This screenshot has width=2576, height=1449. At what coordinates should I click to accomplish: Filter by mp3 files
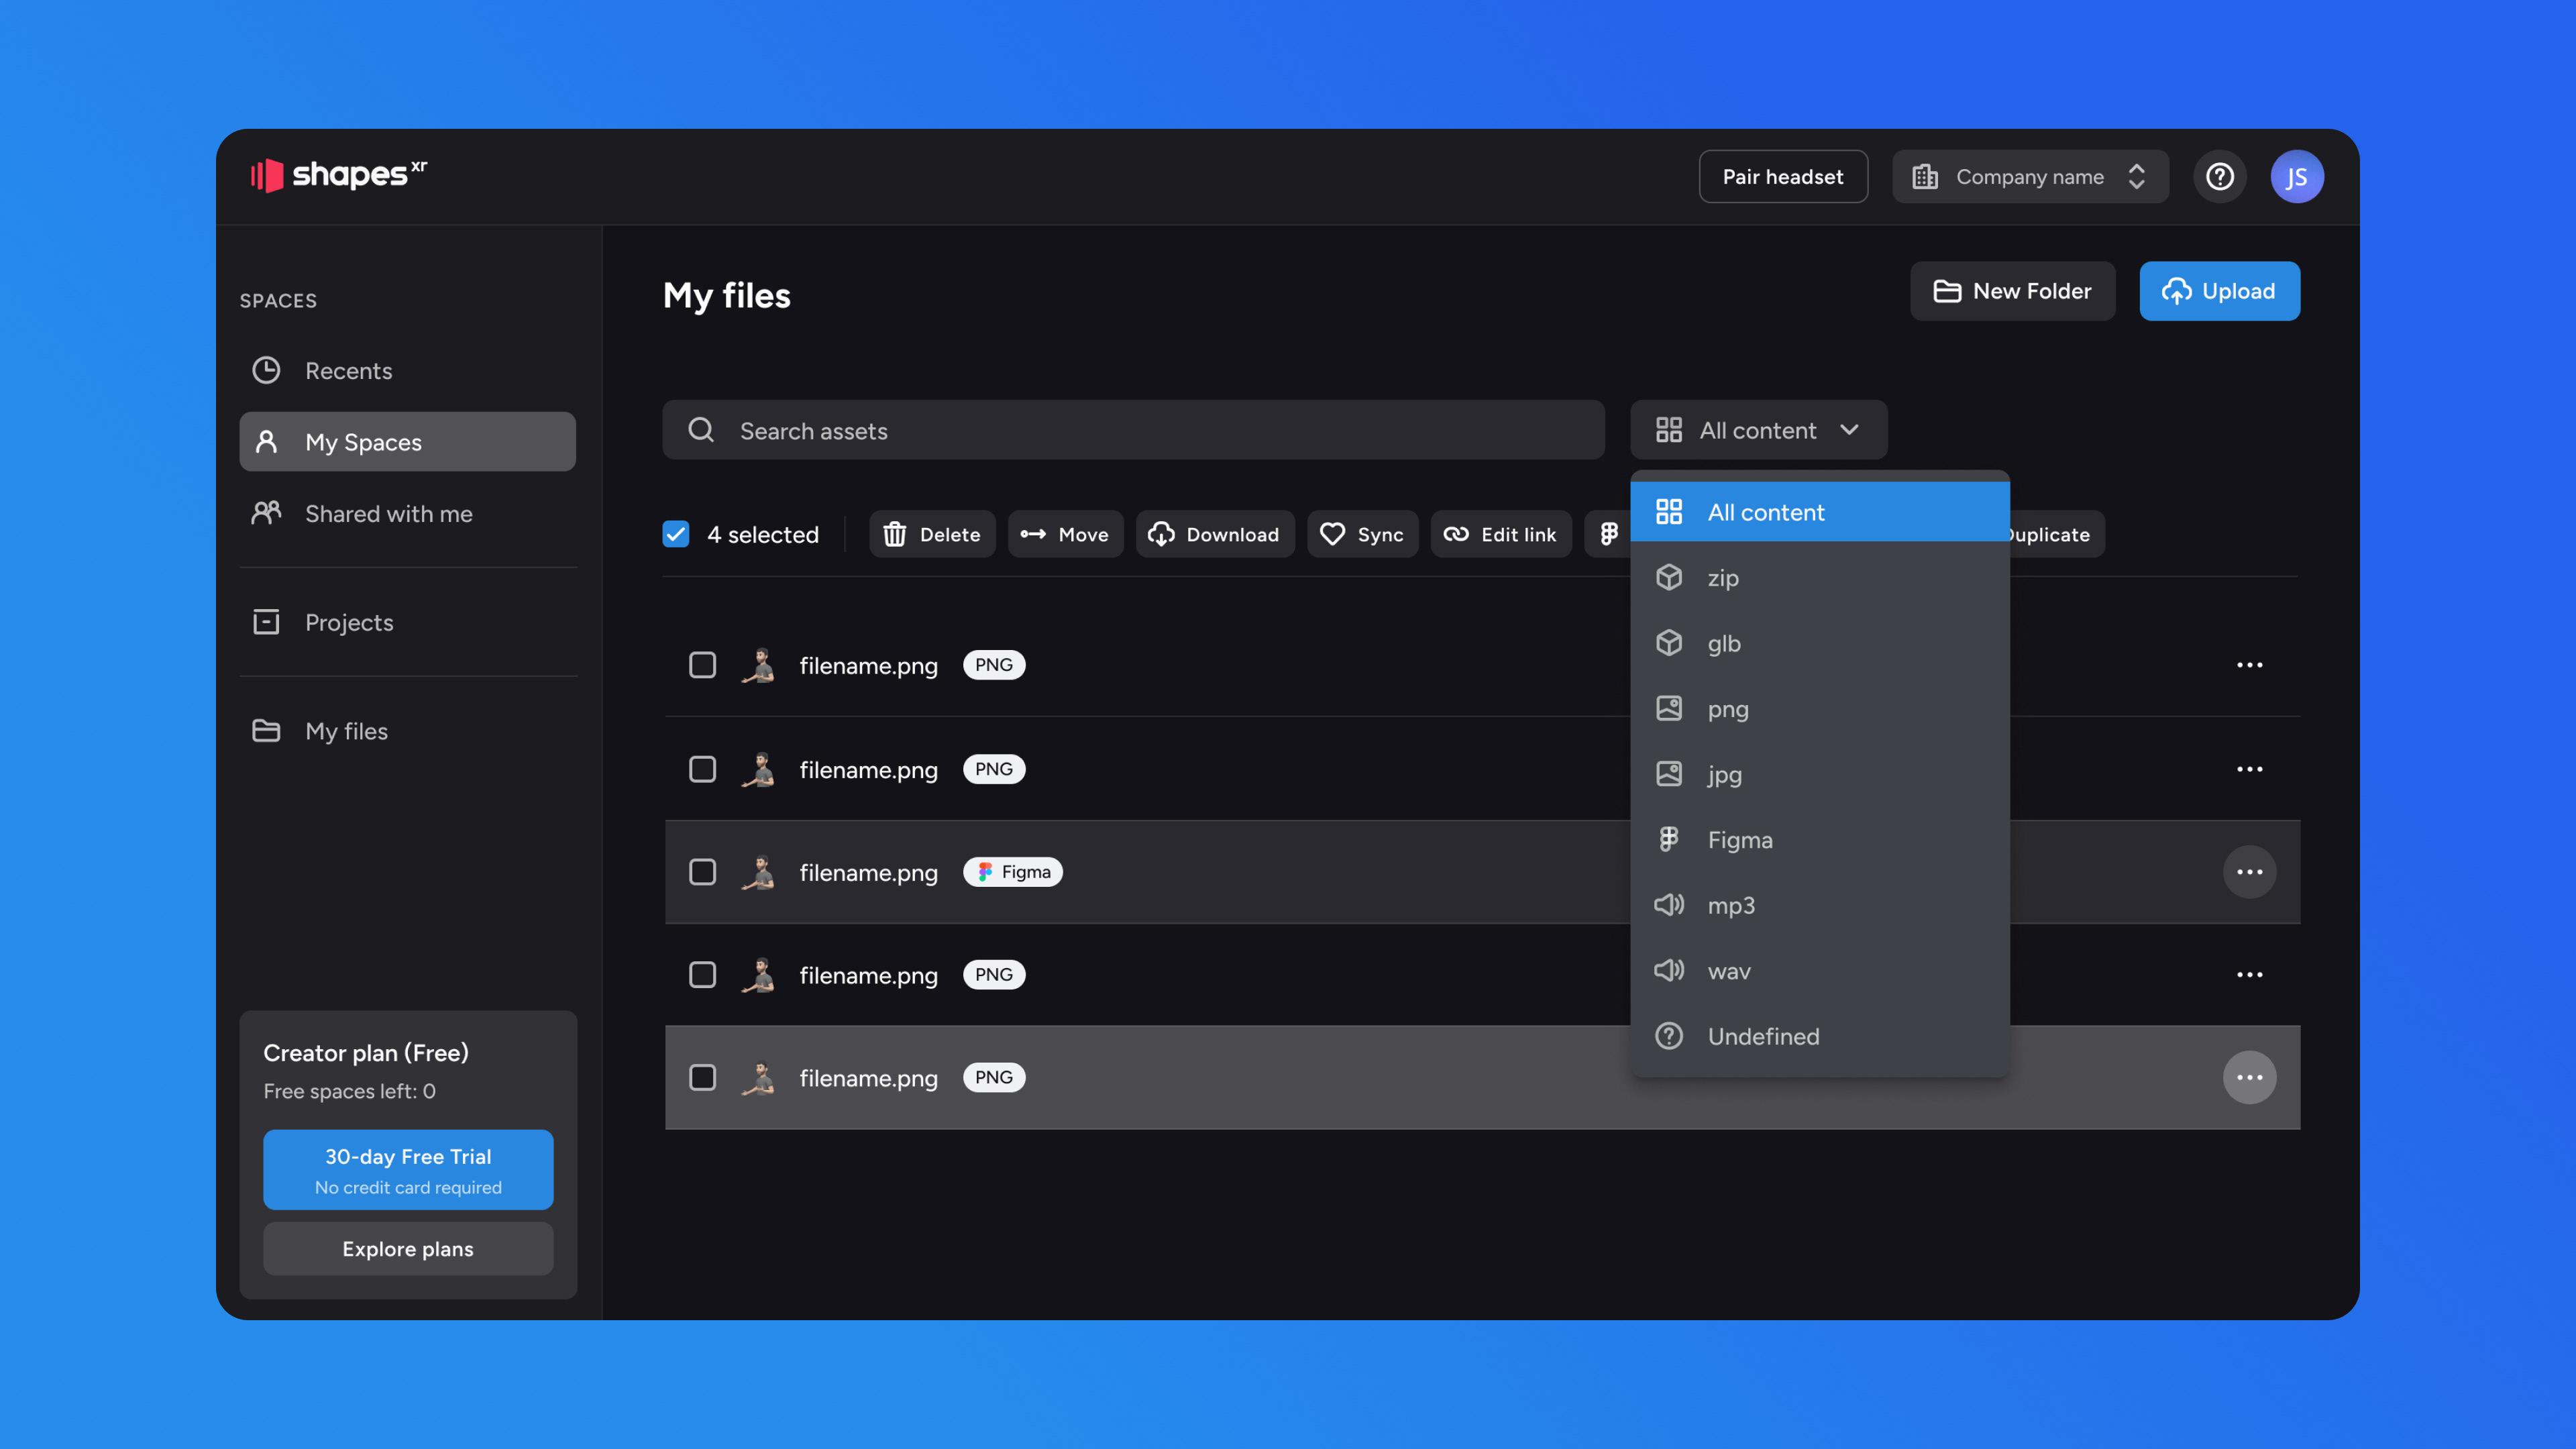(x=1820, y=905)
